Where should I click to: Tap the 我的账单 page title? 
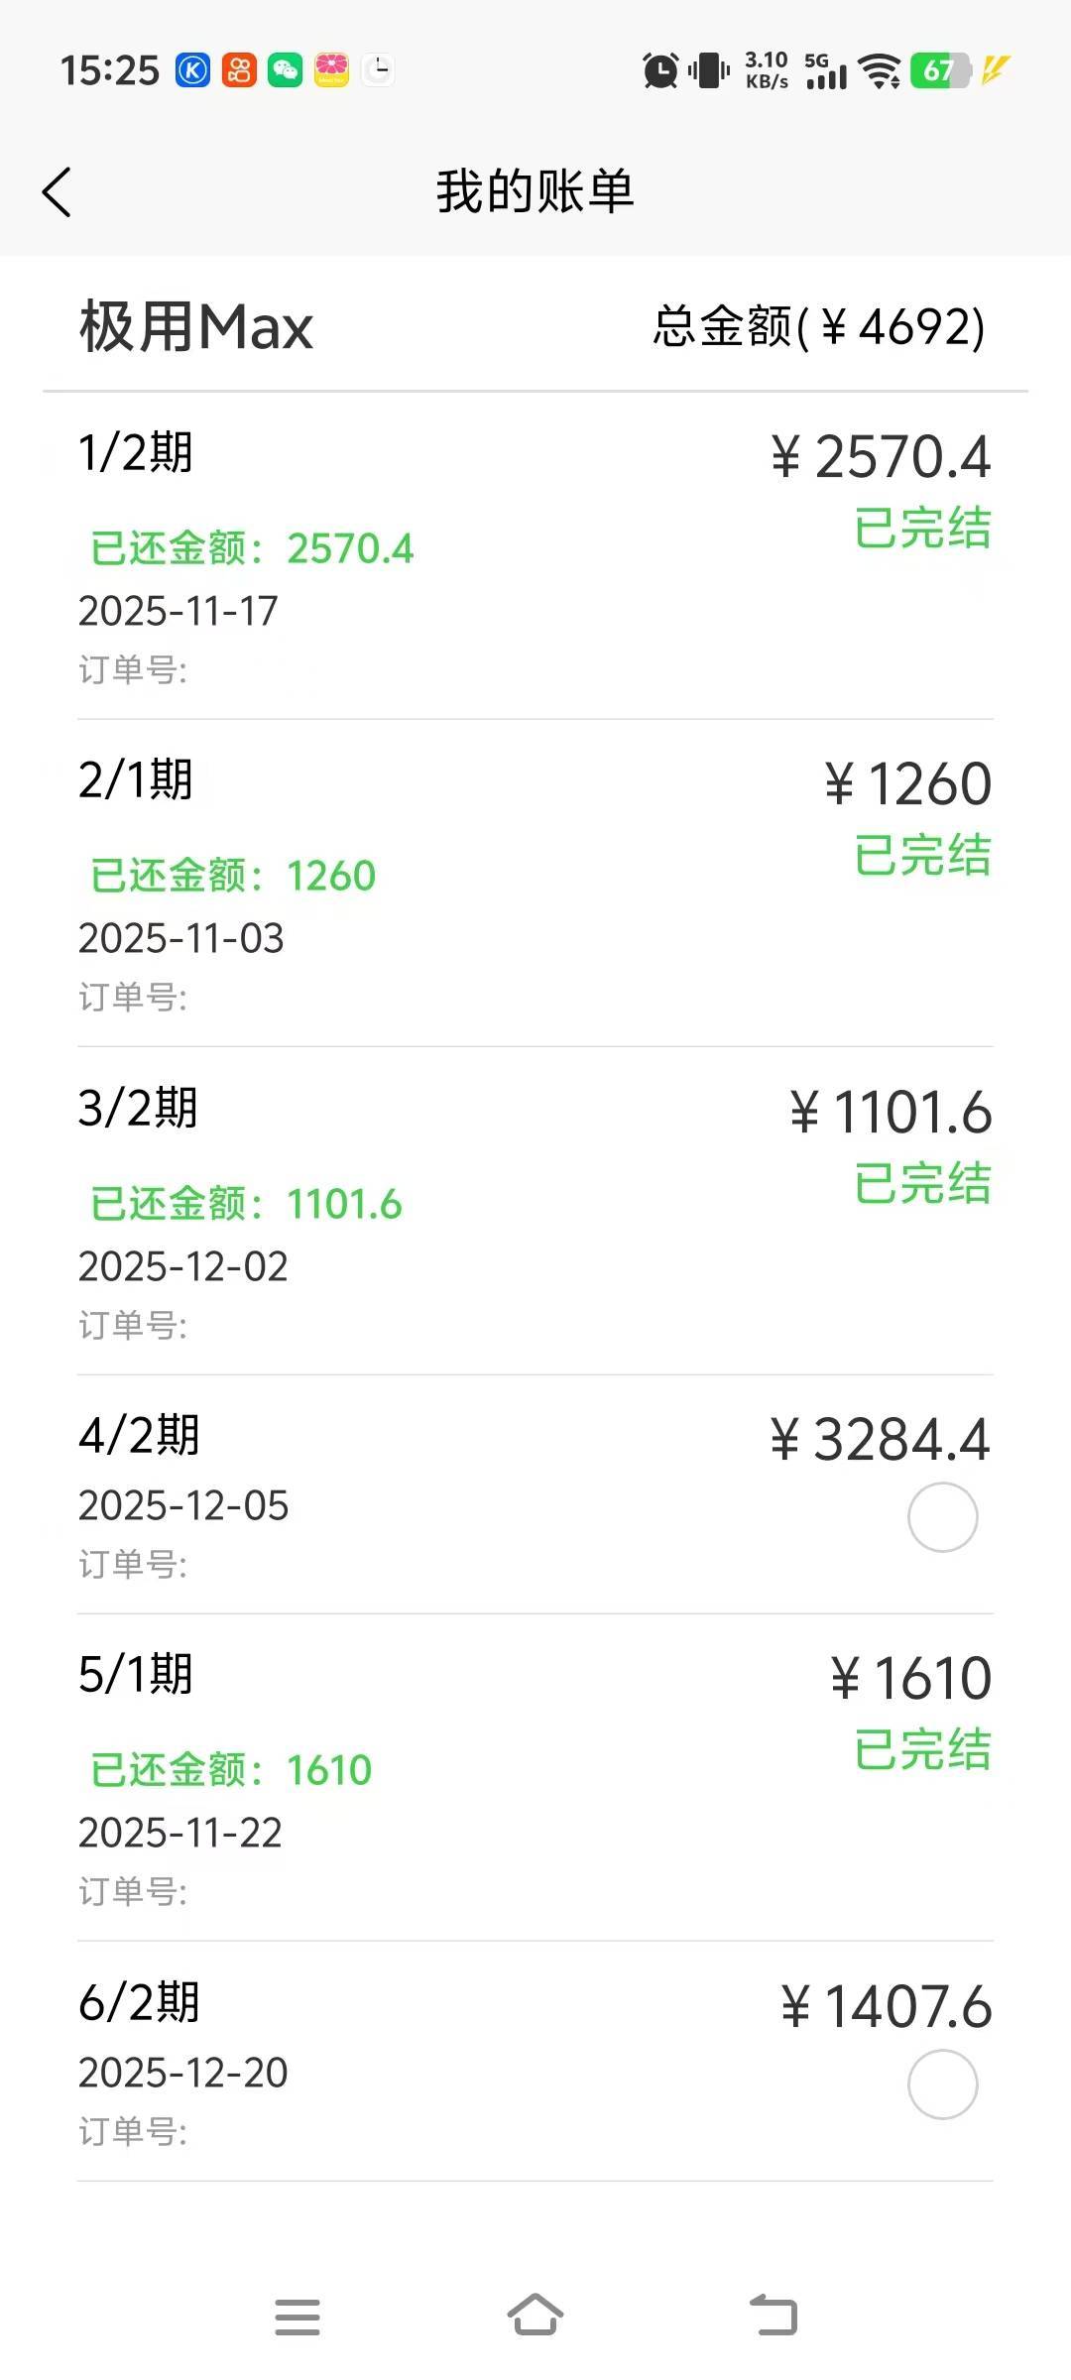click(x=535, y=191)
